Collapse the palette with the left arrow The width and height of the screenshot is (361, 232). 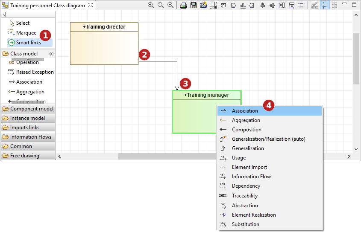point(4,14)
